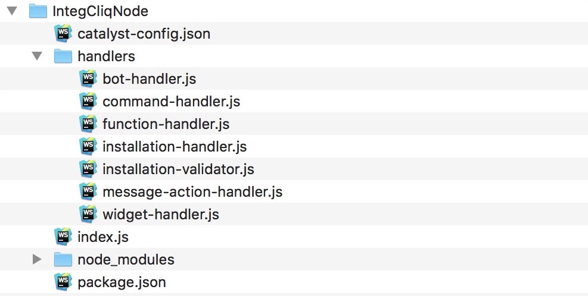Click the handlers folder icon

63,56
